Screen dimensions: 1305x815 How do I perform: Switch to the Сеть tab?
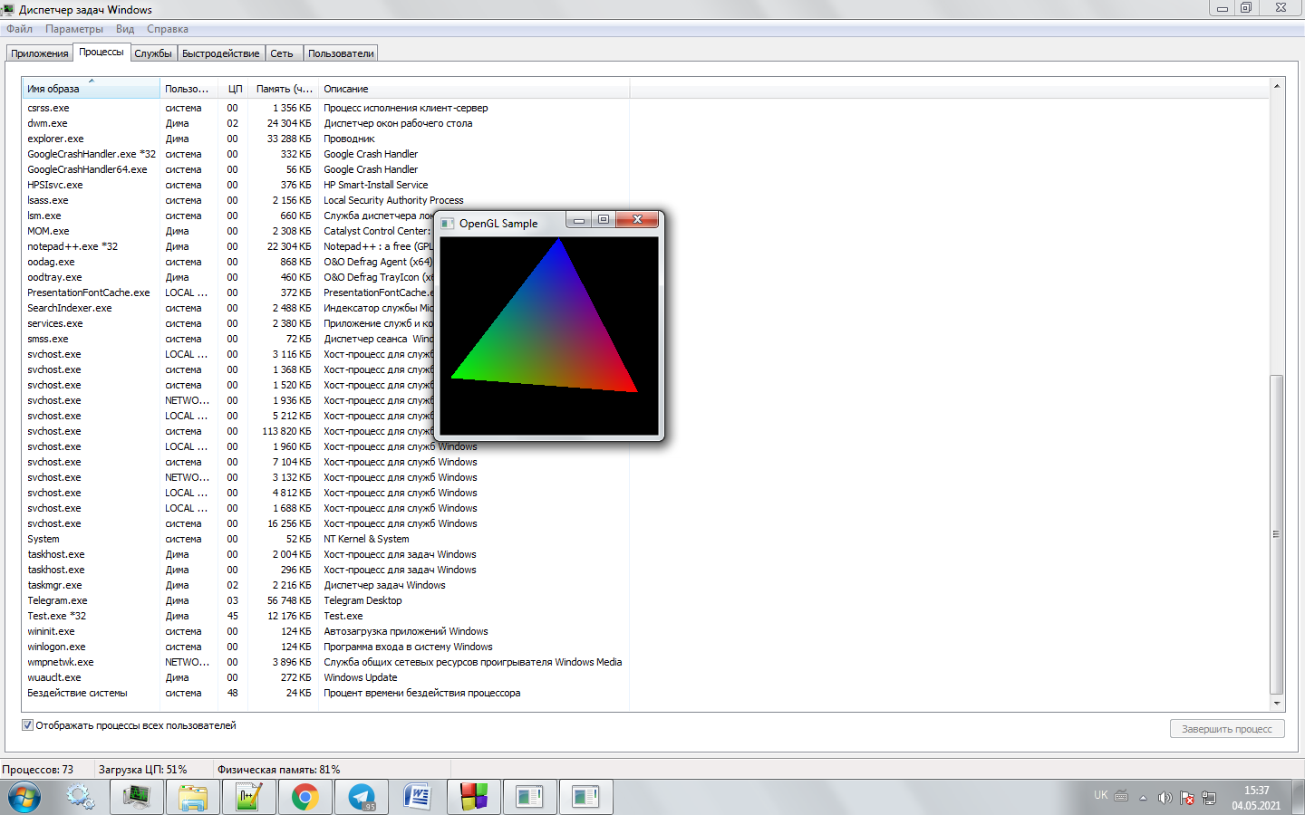click(x=282, y=53)
